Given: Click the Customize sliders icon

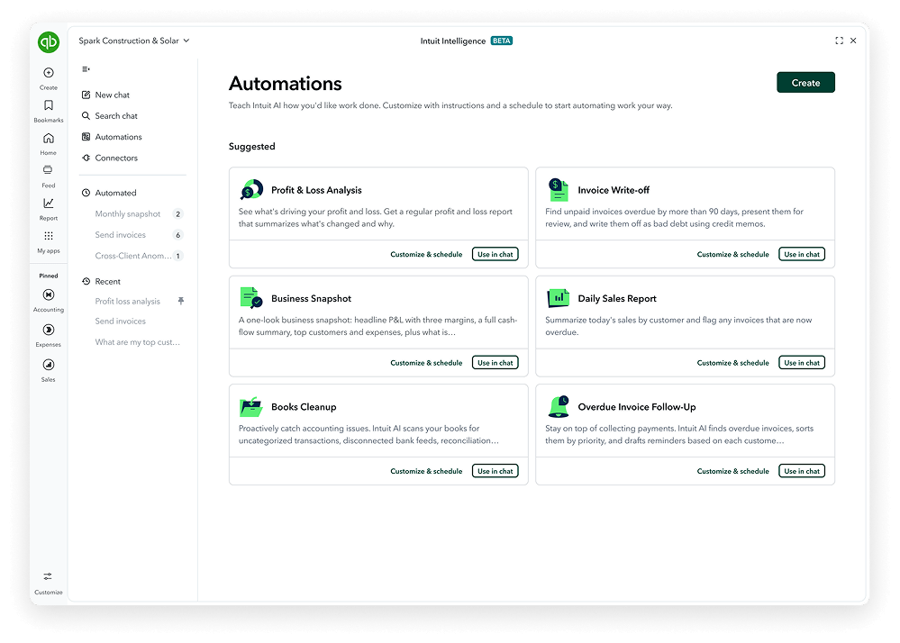Looking at the screenshot, I should point(48,576).
